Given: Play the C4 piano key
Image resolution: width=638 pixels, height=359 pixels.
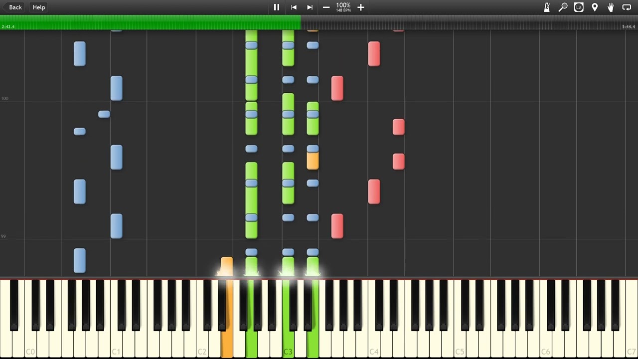Looking at the screenshot, I should point(374,344).
